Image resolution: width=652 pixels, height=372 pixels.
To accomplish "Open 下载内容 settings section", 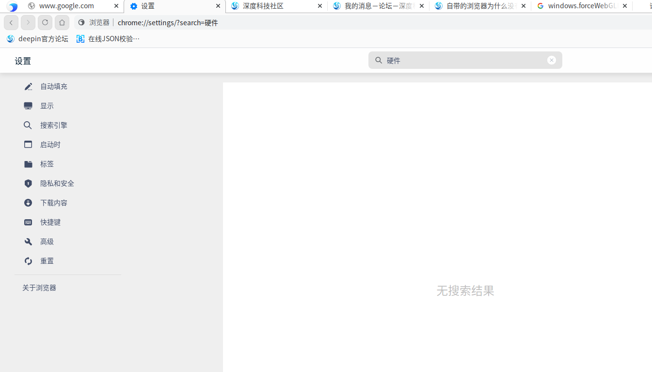I will tap(54, 203).
